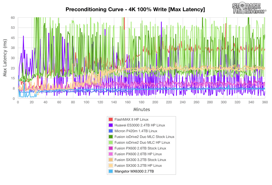Click the 'Max Latency (ms)' y-axis title
Screen dimensions: 272x185
5,58
